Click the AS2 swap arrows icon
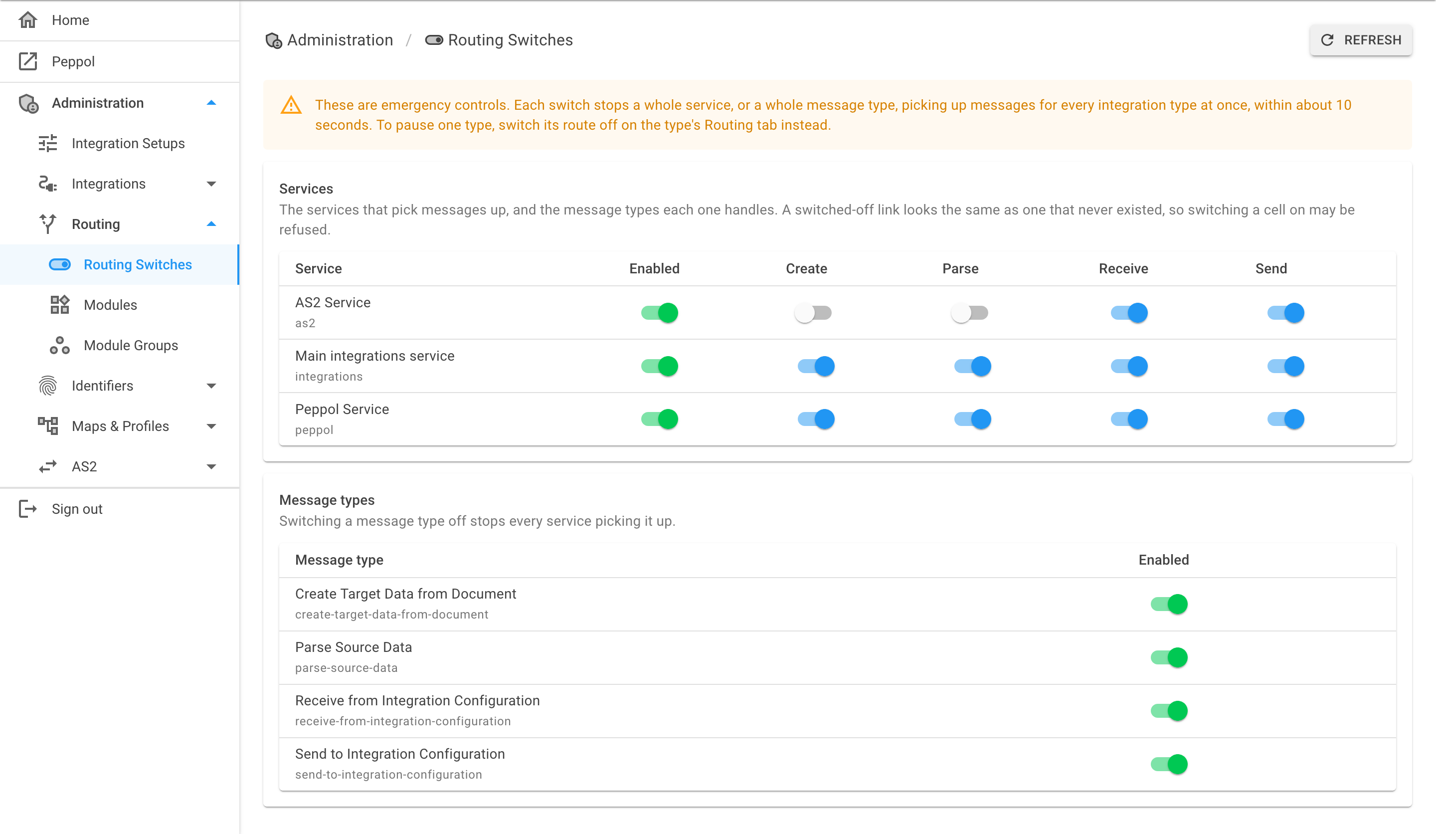The height and width of the screenshot is (834, 1436). click(48, 466)
